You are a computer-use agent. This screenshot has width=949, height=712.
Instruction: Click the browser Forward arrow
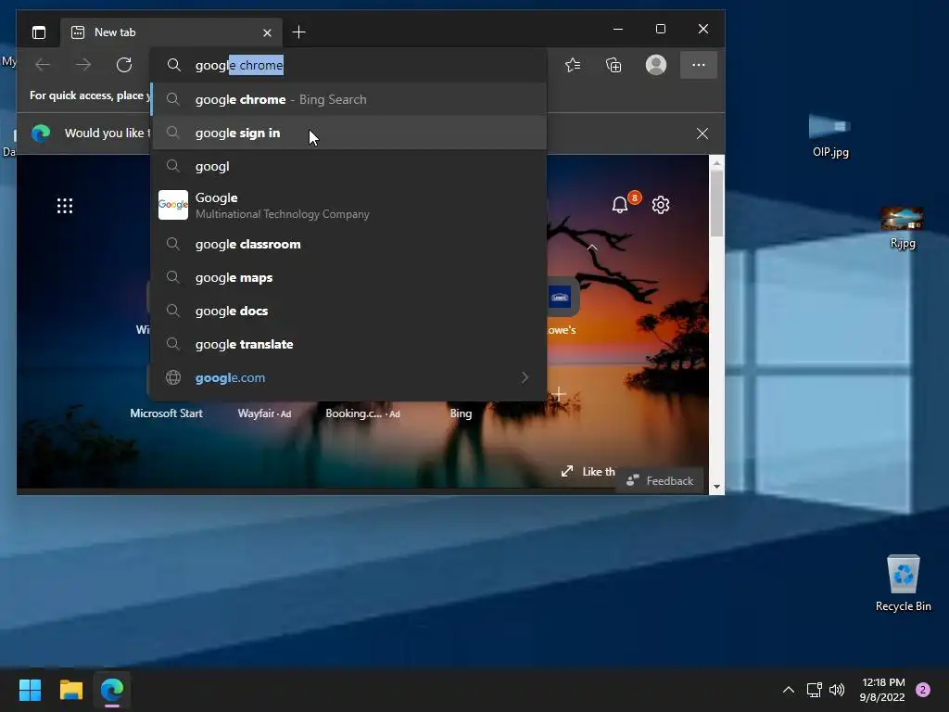click(83, 65)
